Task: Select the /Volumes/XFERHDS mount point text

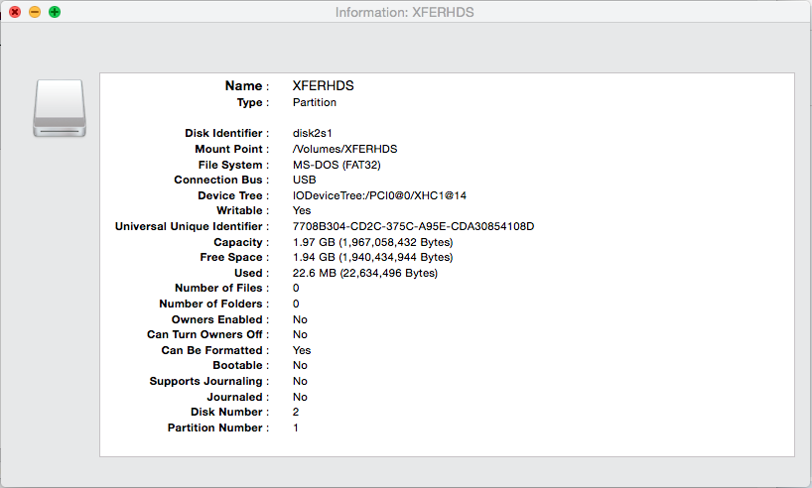Action: (344, 149)
